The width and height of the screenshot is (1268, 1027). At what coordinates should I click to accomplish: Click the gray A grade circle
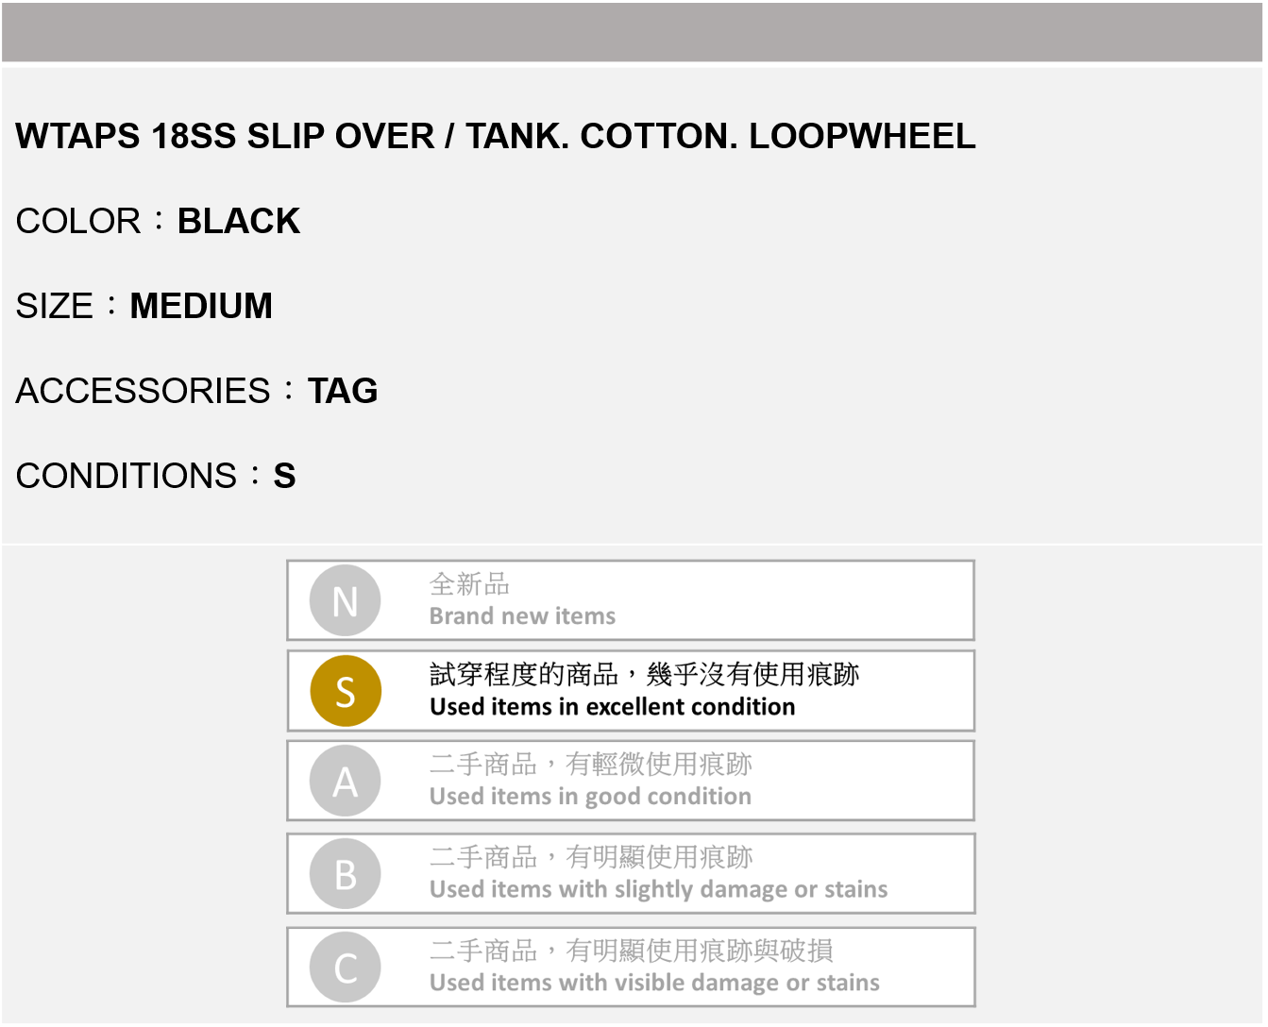(x=346, y=782)
